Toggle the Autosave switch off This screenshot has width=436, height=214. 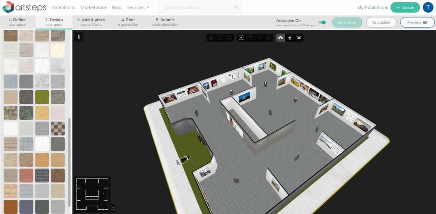322,22
